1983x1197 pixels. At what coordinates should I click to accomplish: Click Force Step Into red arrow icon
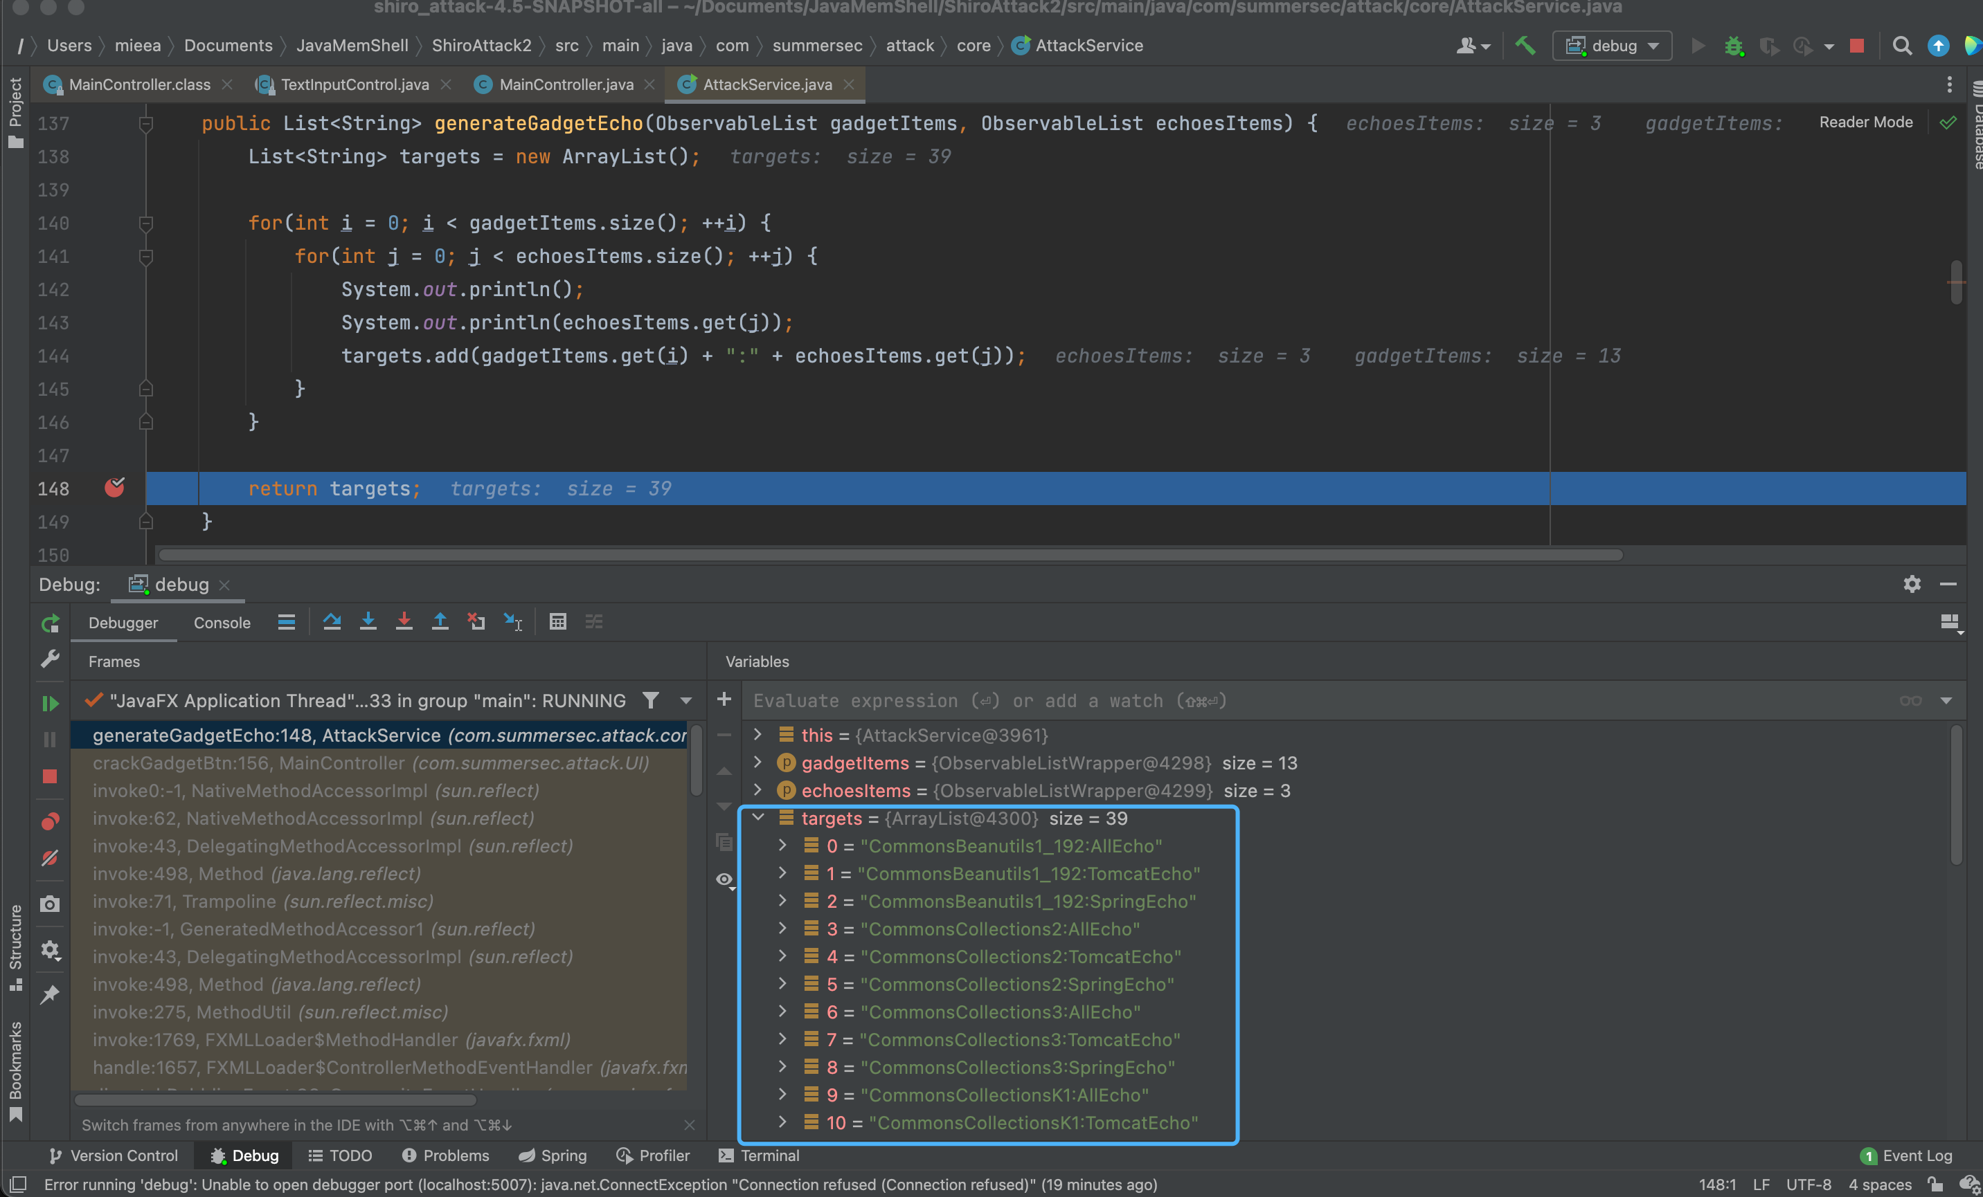[x=404, y=622]
